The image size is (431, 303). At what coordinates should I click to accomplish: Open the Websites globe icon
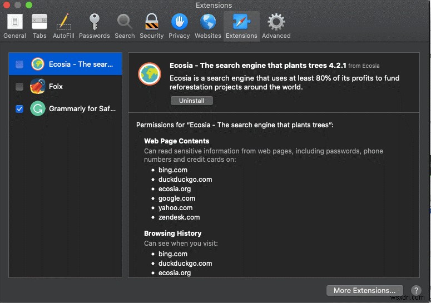click(x=208, y=22)
